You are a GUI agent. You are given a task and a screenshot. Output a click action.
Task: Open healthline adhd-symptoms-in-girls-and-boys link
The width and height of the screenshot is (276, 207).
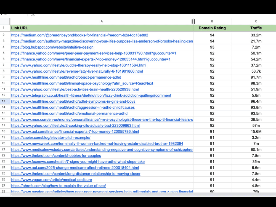coord(73,101)
